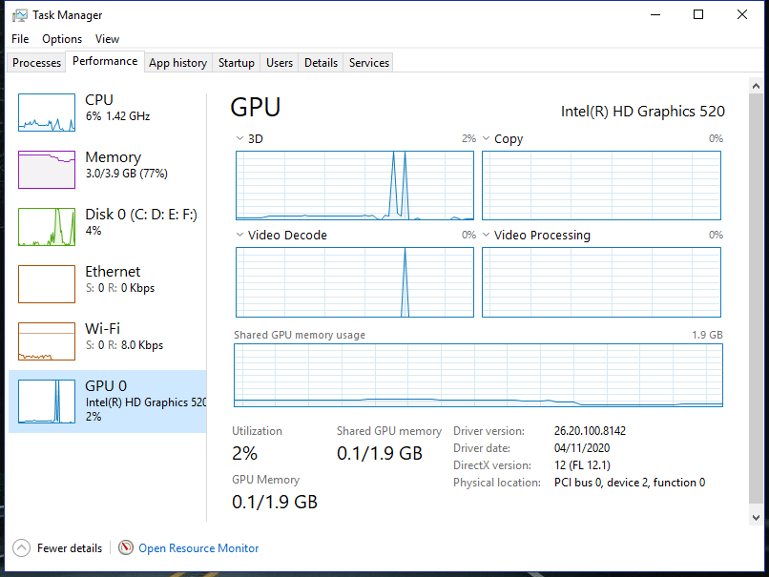Open the Users tab
Image resolution: width=769 pixels, height=577 pixels.
click(x=280, y=63)
